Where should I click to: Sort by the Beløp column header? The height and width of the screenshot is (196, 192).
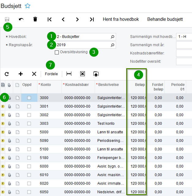click(139, 84)
